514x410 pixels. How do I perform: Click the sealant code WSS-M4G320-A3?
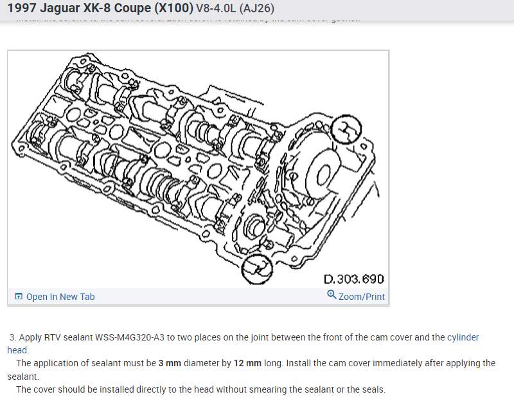click(x=130, y=337)
